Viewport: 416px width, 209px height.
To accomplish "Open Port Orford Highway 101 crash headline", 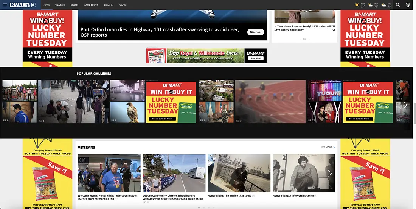I will [x=160, y=32].
